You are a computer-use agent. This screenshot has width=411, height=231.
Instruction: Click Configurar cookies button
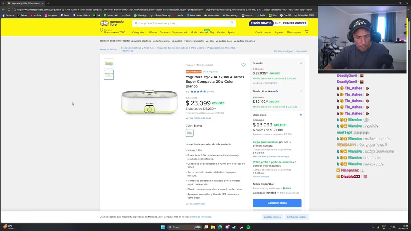pyautogui.click(x=296, y=217)
